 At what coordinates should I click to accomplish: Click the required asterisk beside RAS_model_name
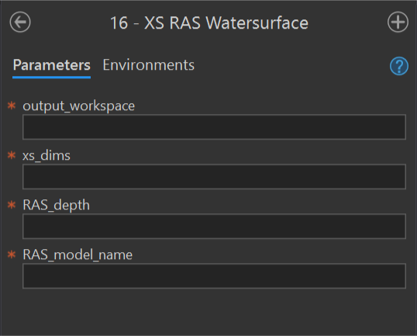(12, 255)
